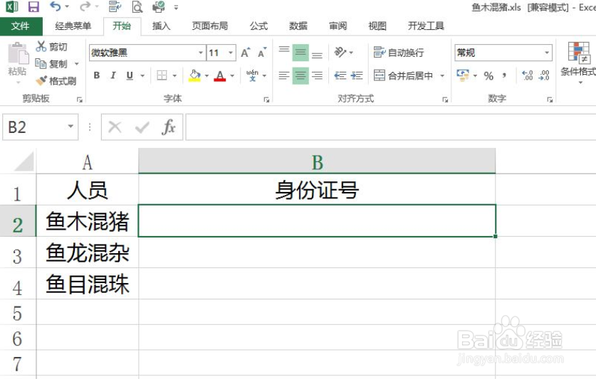Screen dimensions: 596x379
Task: Enable 自动换行 wrap text
Action: click(399, 53)
